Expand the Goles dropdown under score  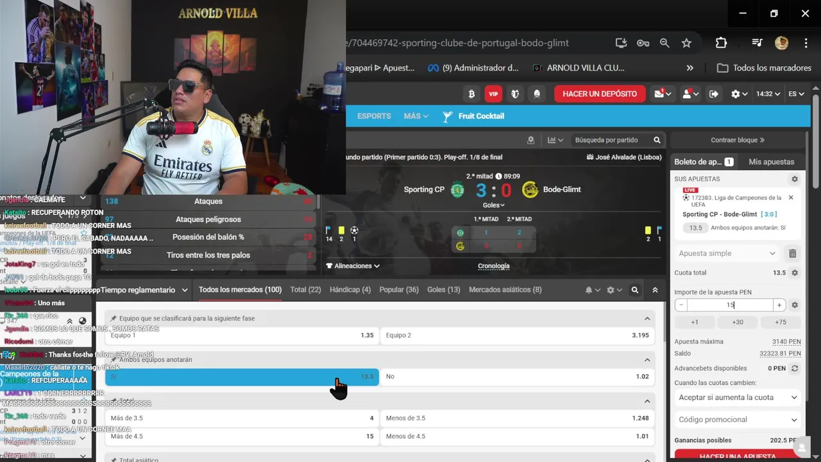click(x=493, y=205)
